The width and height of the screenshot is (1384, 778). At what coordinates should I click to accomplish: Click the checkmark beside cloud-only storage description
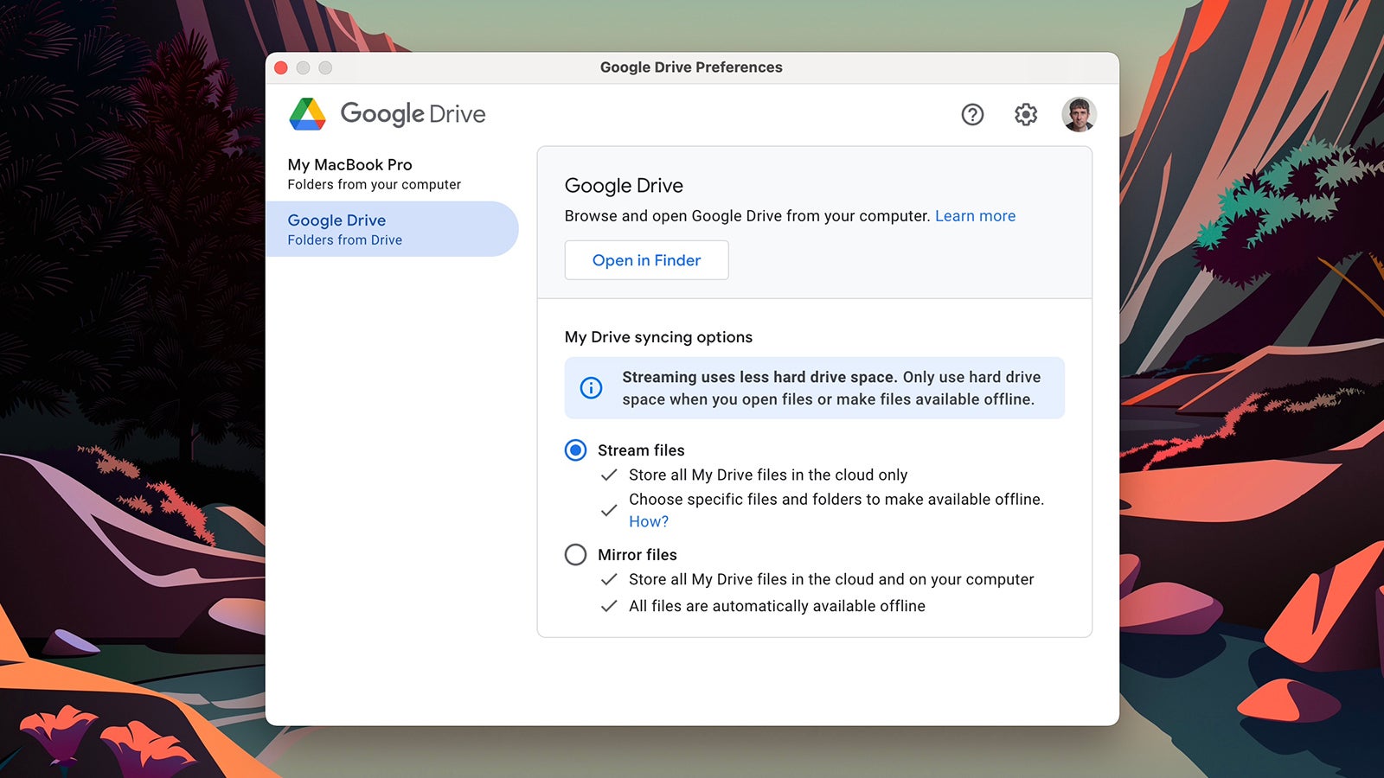(609, 475)
